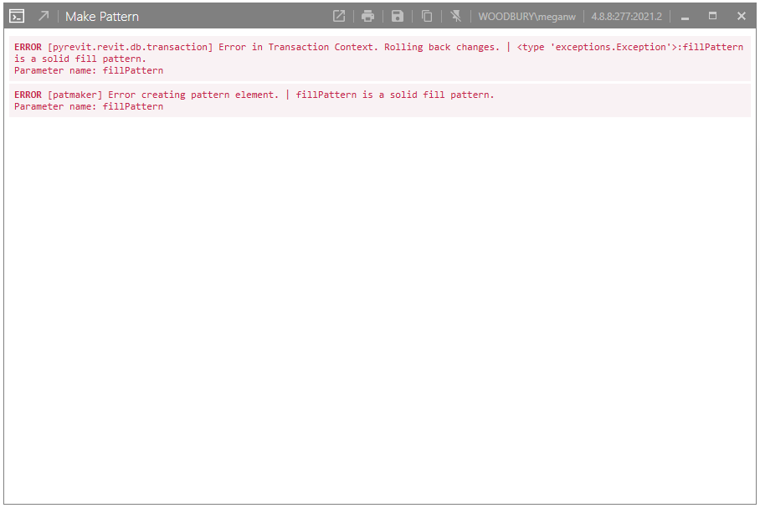This screenshot has width=760, height=508.
Task: Toggle the window pin icon
Action: point(455,15)
